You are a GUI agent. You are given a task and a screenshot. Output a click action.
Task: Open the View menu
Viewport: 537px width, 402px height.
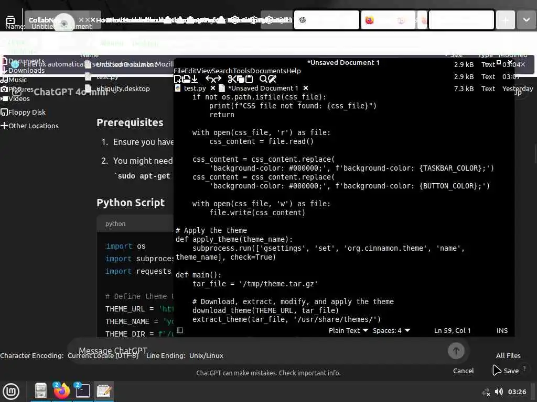click(x=205, y=71)
